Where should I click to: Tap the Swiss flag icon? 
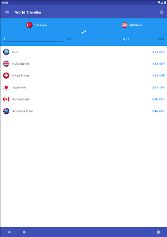point(6,75)
